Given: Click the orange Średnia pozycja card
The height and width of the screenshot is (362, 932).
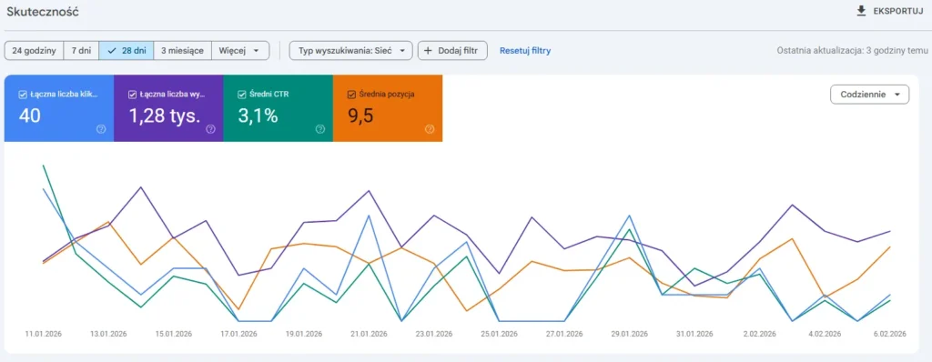Looking at the screenshot, I should coord(388,108).
